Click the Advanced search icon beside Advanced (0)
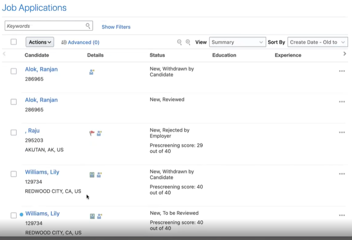The image size is (352, 240). [x=64, y=42]
